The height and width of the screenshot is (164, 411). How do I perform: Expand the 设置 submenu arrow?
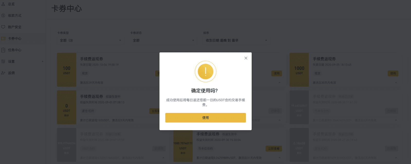click(43, 61)
